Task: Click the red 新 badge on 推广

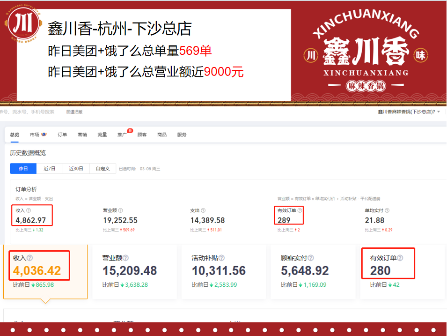Action: pyautogui.click(x=130, y=131)
